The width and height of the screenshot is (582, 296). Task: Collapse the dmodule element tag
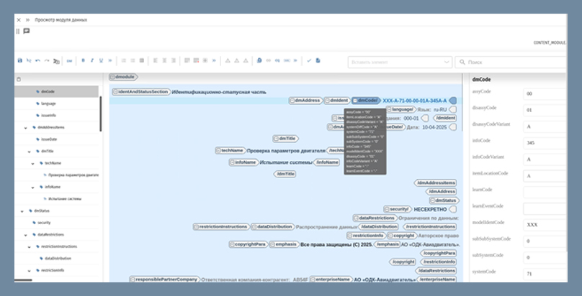[112, 77]
